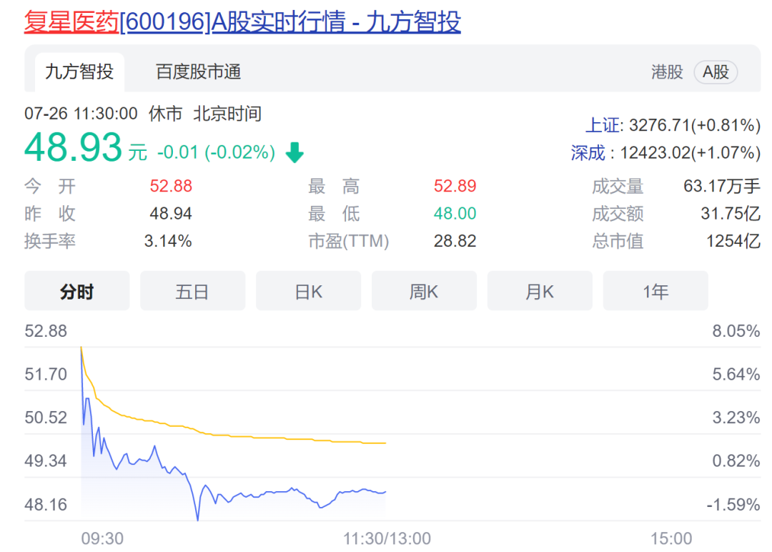This screenshot has width=772, height=552.
Task: Click the 昨收 field label
Action: tap(50, 214)
